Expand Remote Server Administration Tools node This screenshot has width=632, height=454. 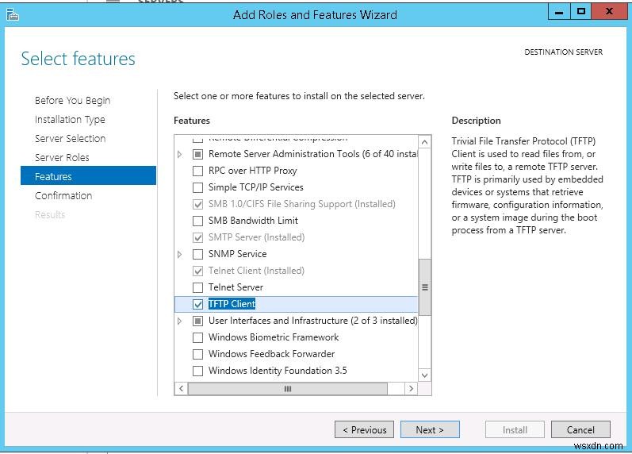(180, 154)
